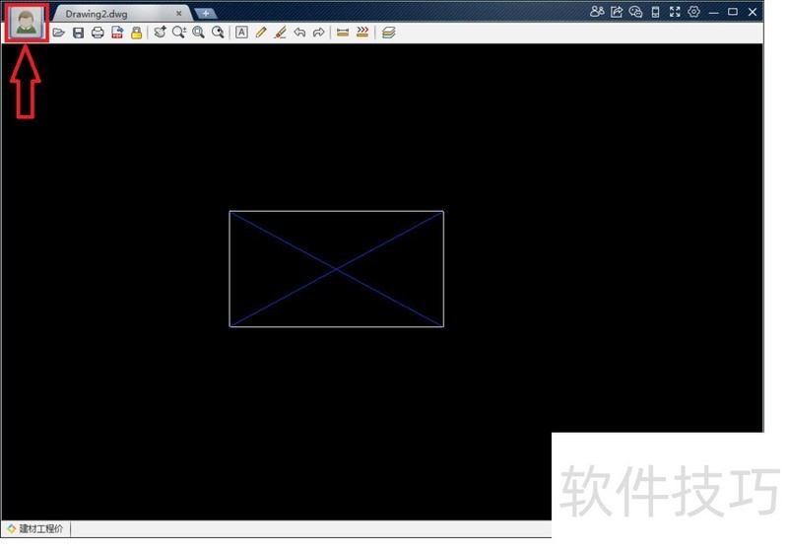Select the measure distance ruler tool
Screen dimensions: 788x550
coord(343,33)
